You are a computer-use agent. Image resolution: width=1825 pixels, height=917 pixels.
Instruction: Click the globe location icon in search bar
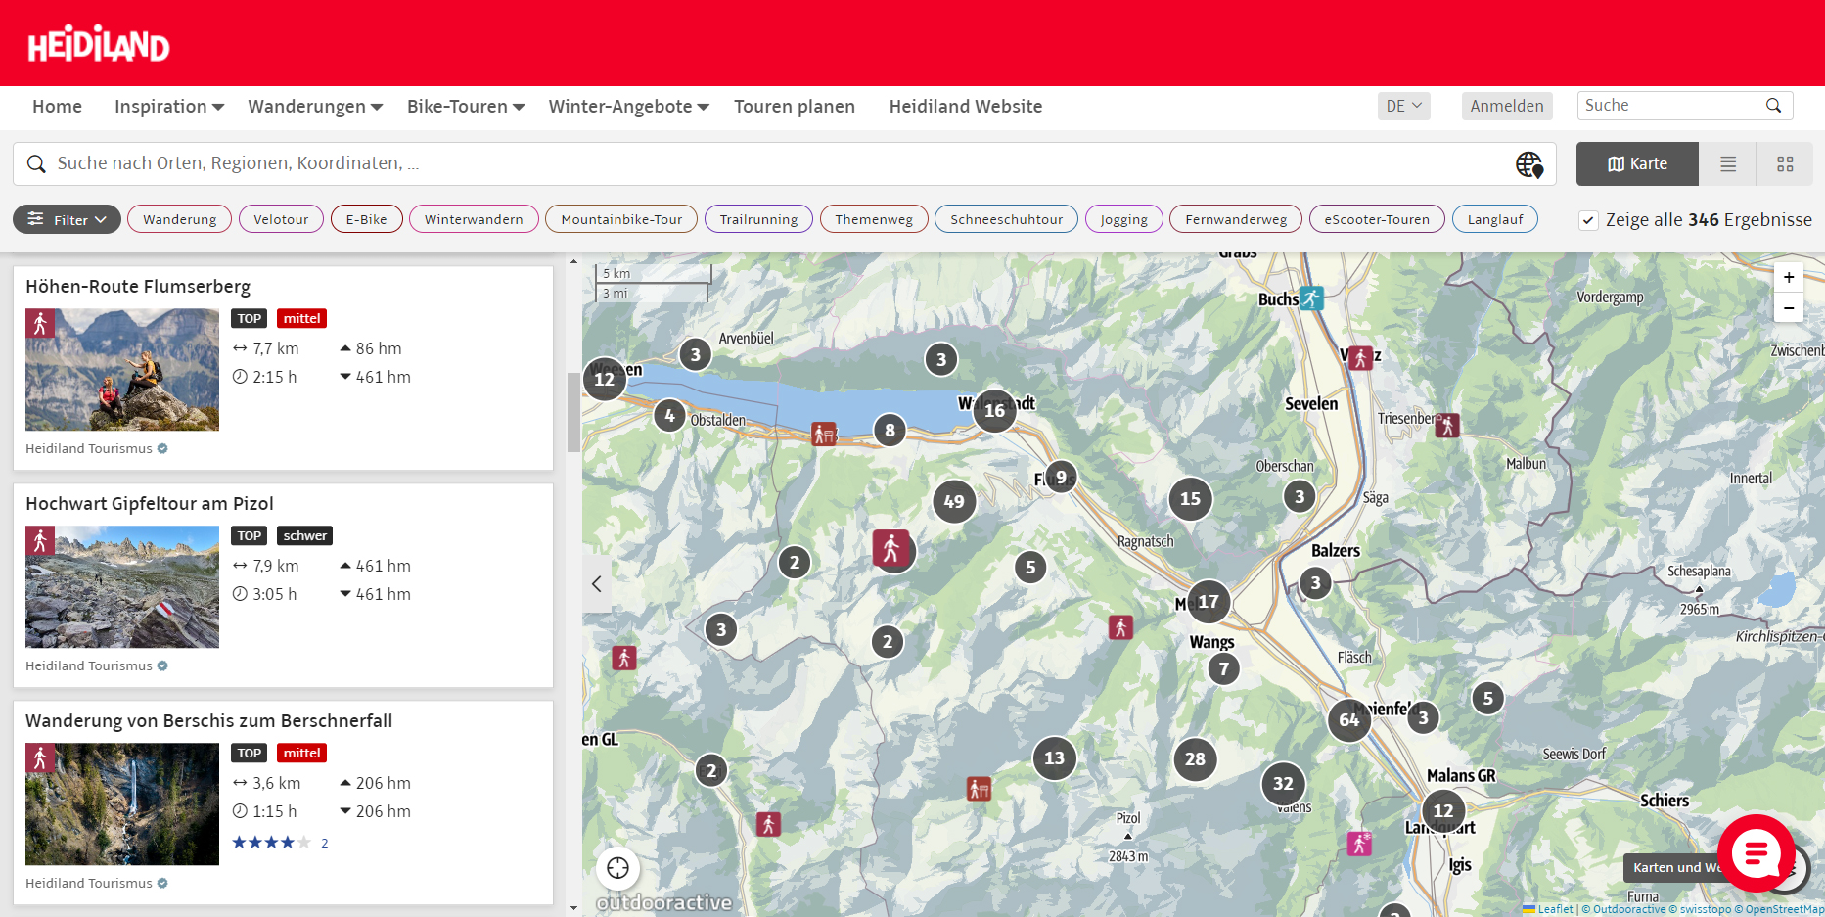point(1528,164)
